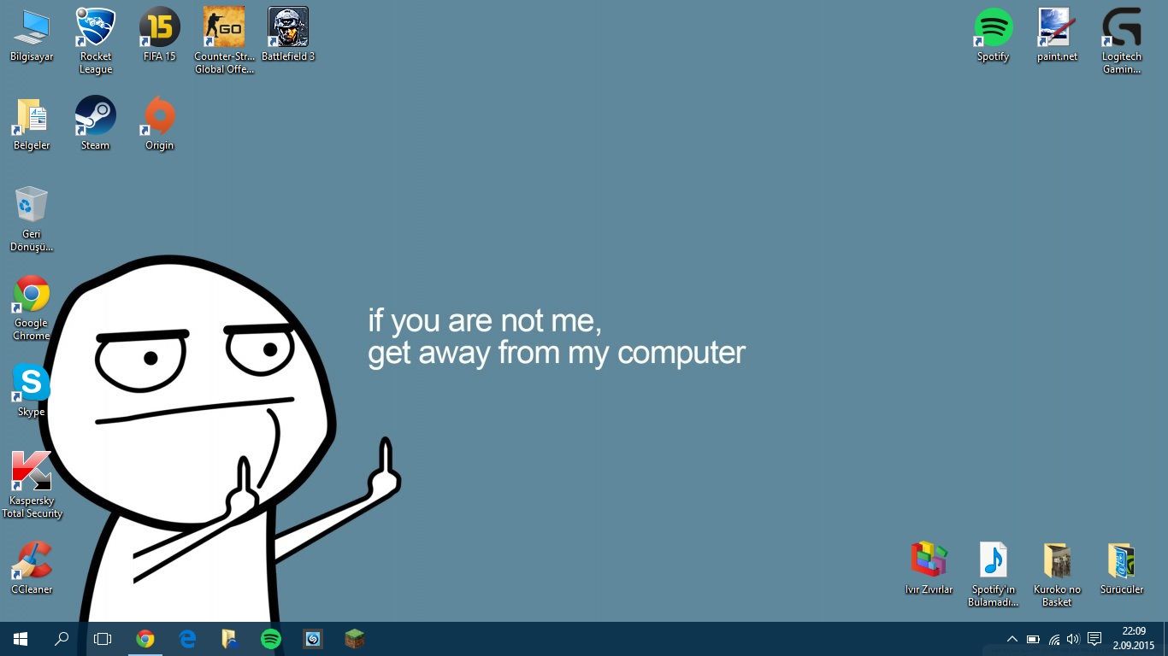
Task: Select the Sürücüler folder icon
Action: tap(1121, 568)
